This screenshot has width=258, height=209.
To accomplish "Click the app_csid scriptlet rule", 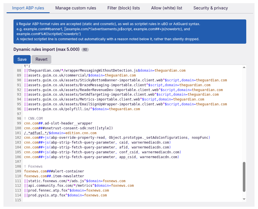I will click(x=101, y=157).
